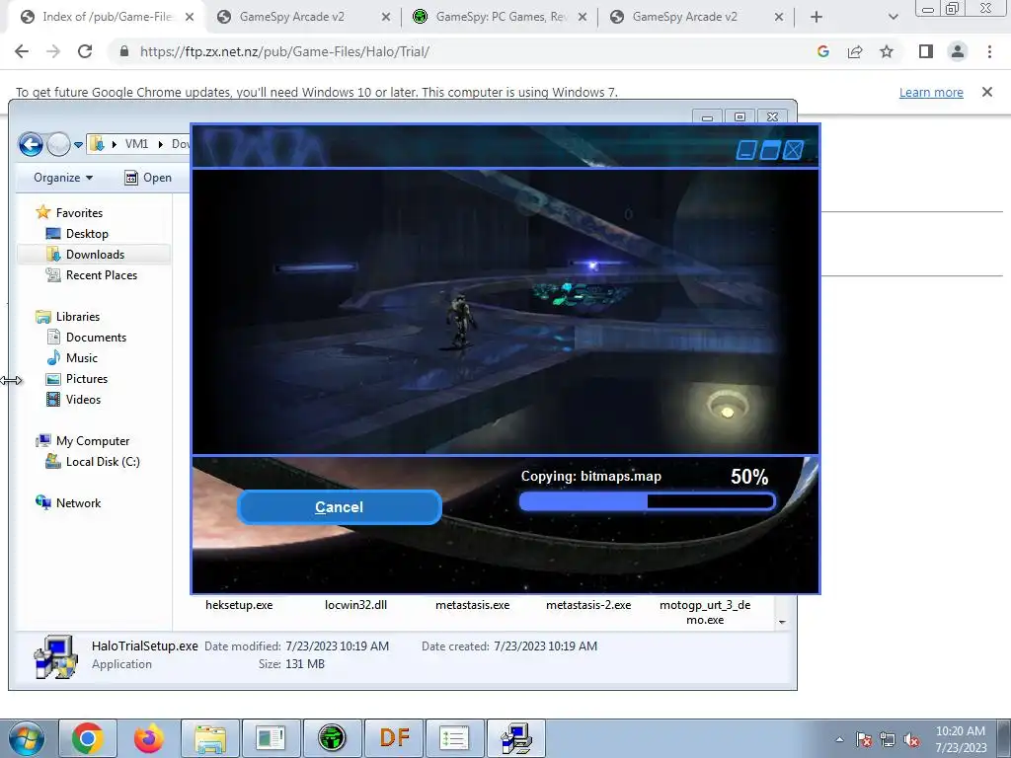Open Chrome from taskbar

tap(88, 738)
